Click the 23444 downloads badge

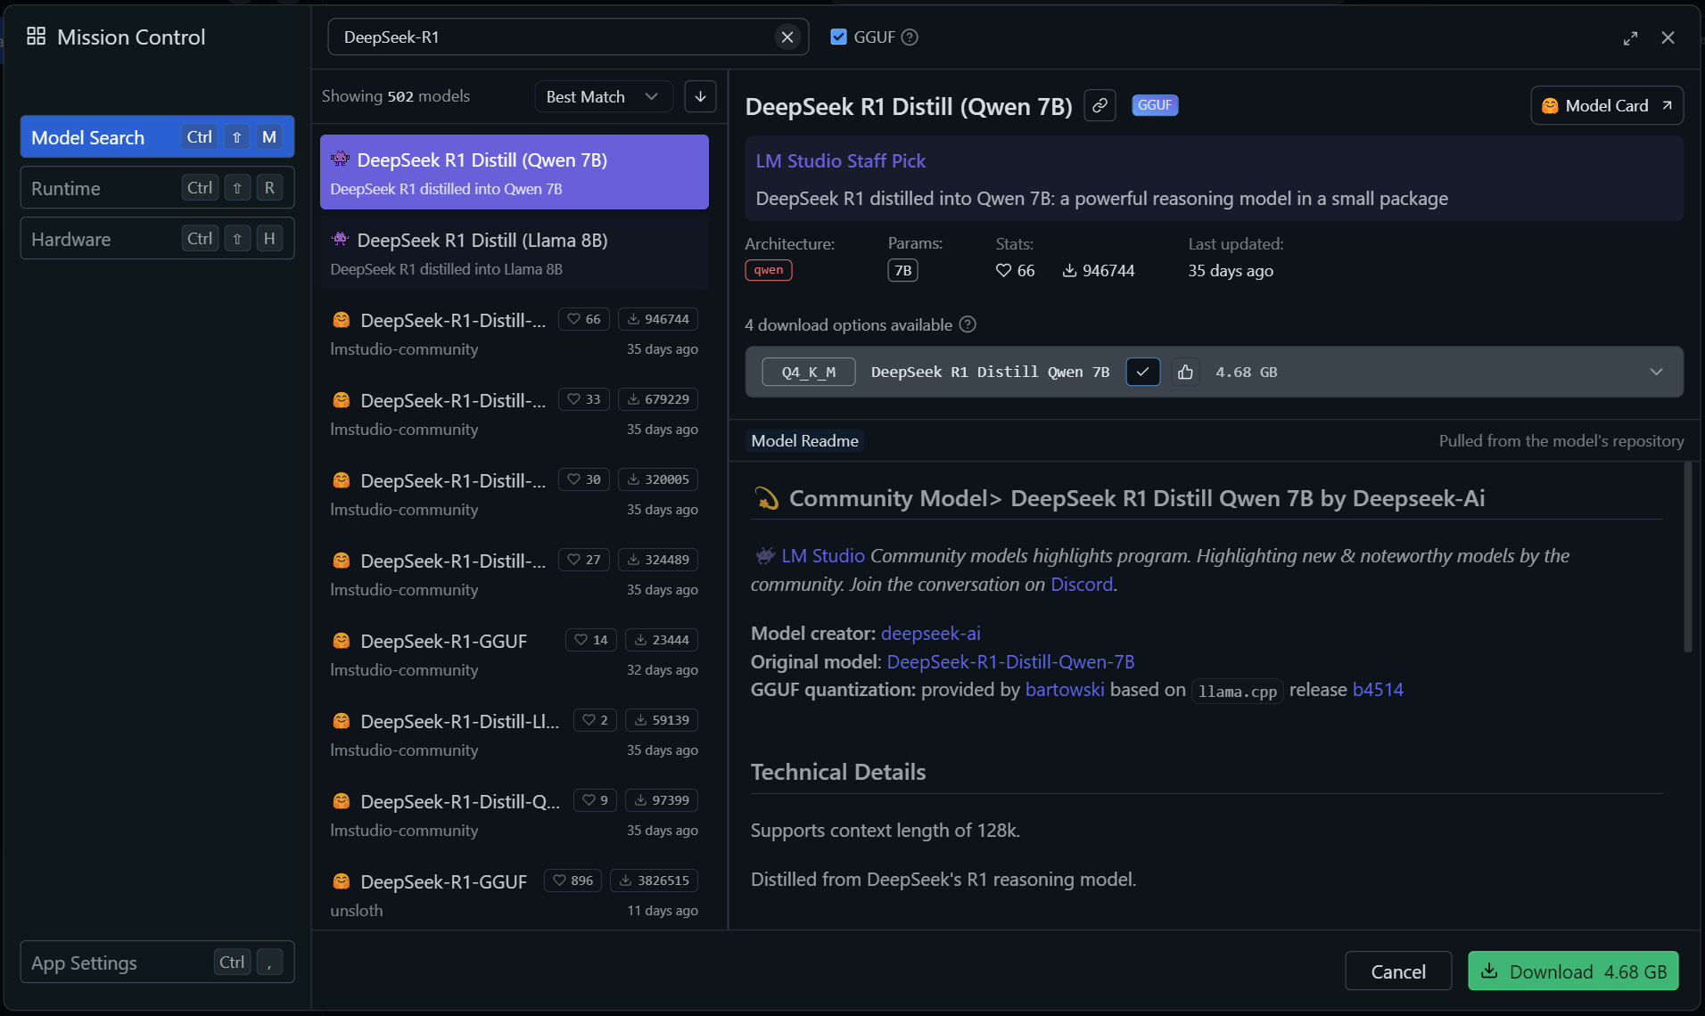click(662, 640)
